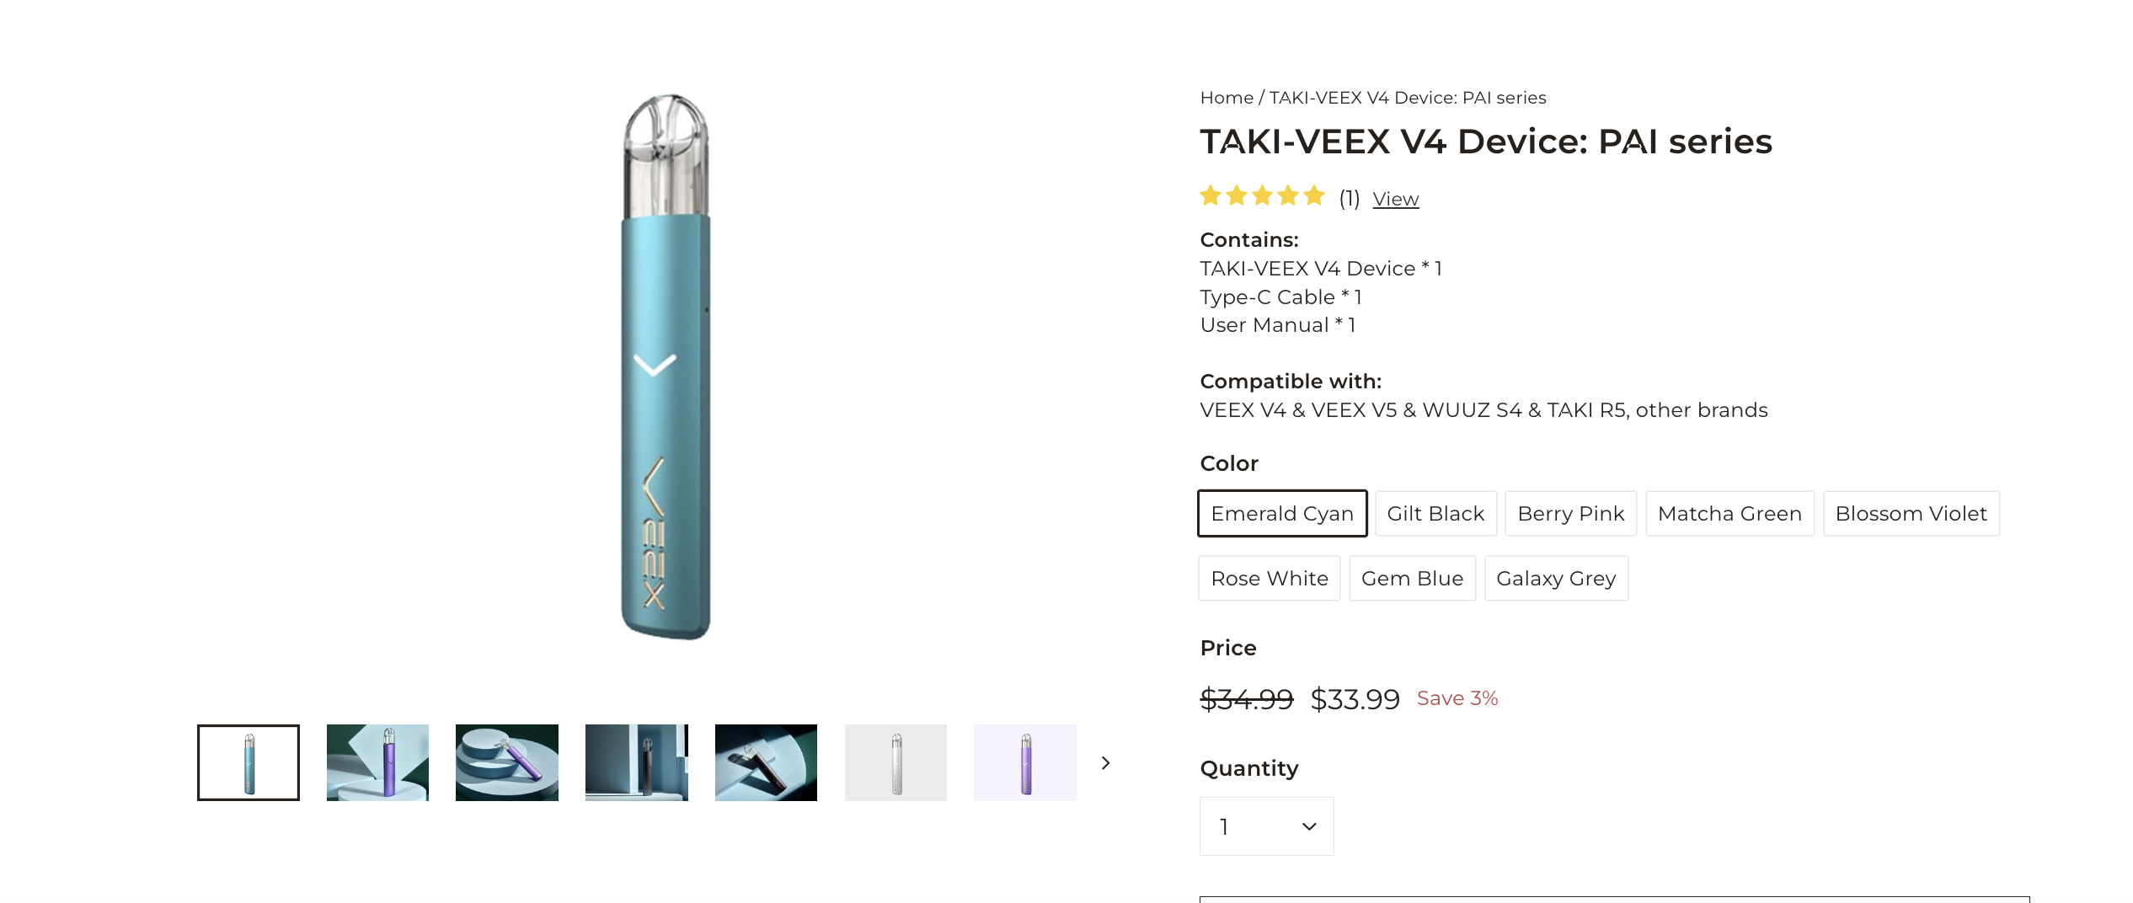This screenshot has width=2133, height=903.
Task: Pick Blossom Violet color variant
Action: (x=1911, y=513)
